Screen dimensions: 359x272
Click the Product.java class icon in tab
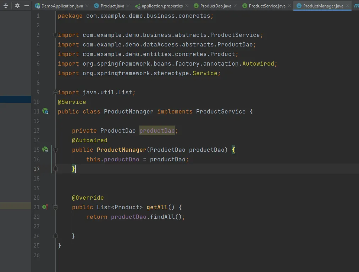96,6
